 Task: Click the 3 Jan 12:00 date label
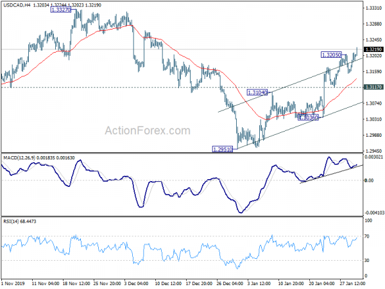[x=259, y=283]
